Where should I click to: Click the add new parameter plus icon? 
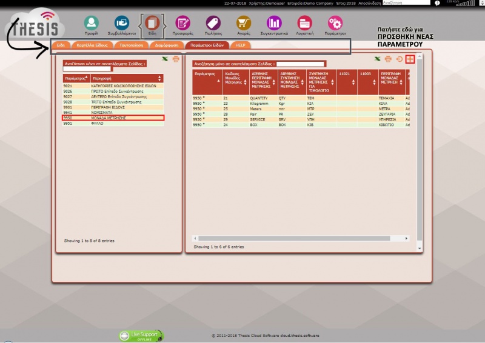click(410, 59)
